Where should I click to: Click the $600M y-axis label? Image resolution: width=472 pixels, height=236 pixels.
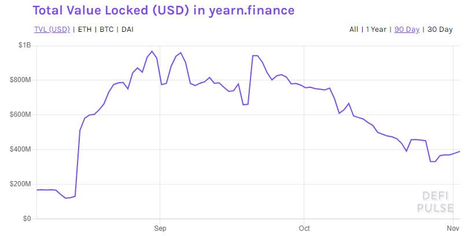point(20,115)
